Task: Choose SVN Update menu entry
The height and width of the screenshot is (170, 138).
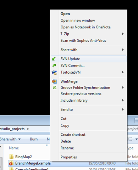Action: click(x=89, y=59)
